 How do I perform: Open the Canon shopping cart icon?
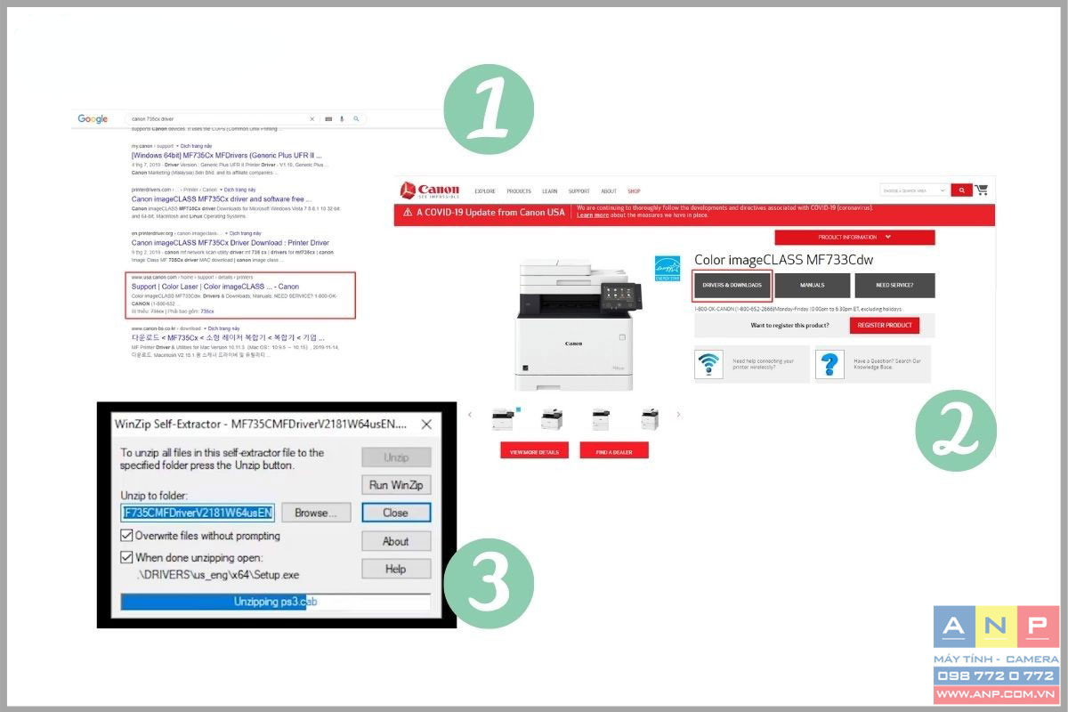(981, 190)
